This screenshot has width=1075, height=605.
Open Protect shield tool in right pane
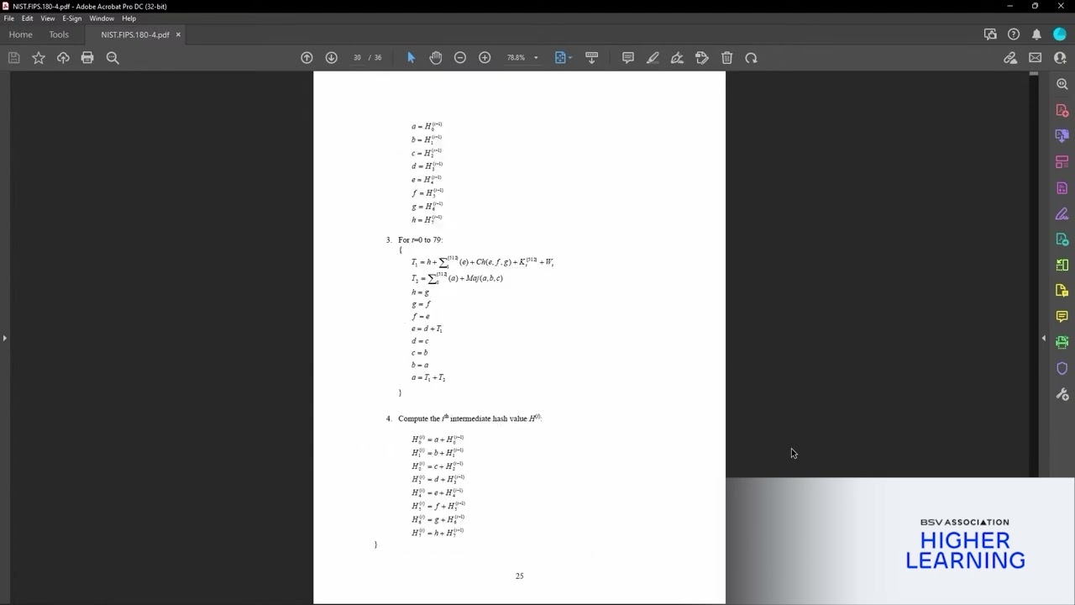1062,368
